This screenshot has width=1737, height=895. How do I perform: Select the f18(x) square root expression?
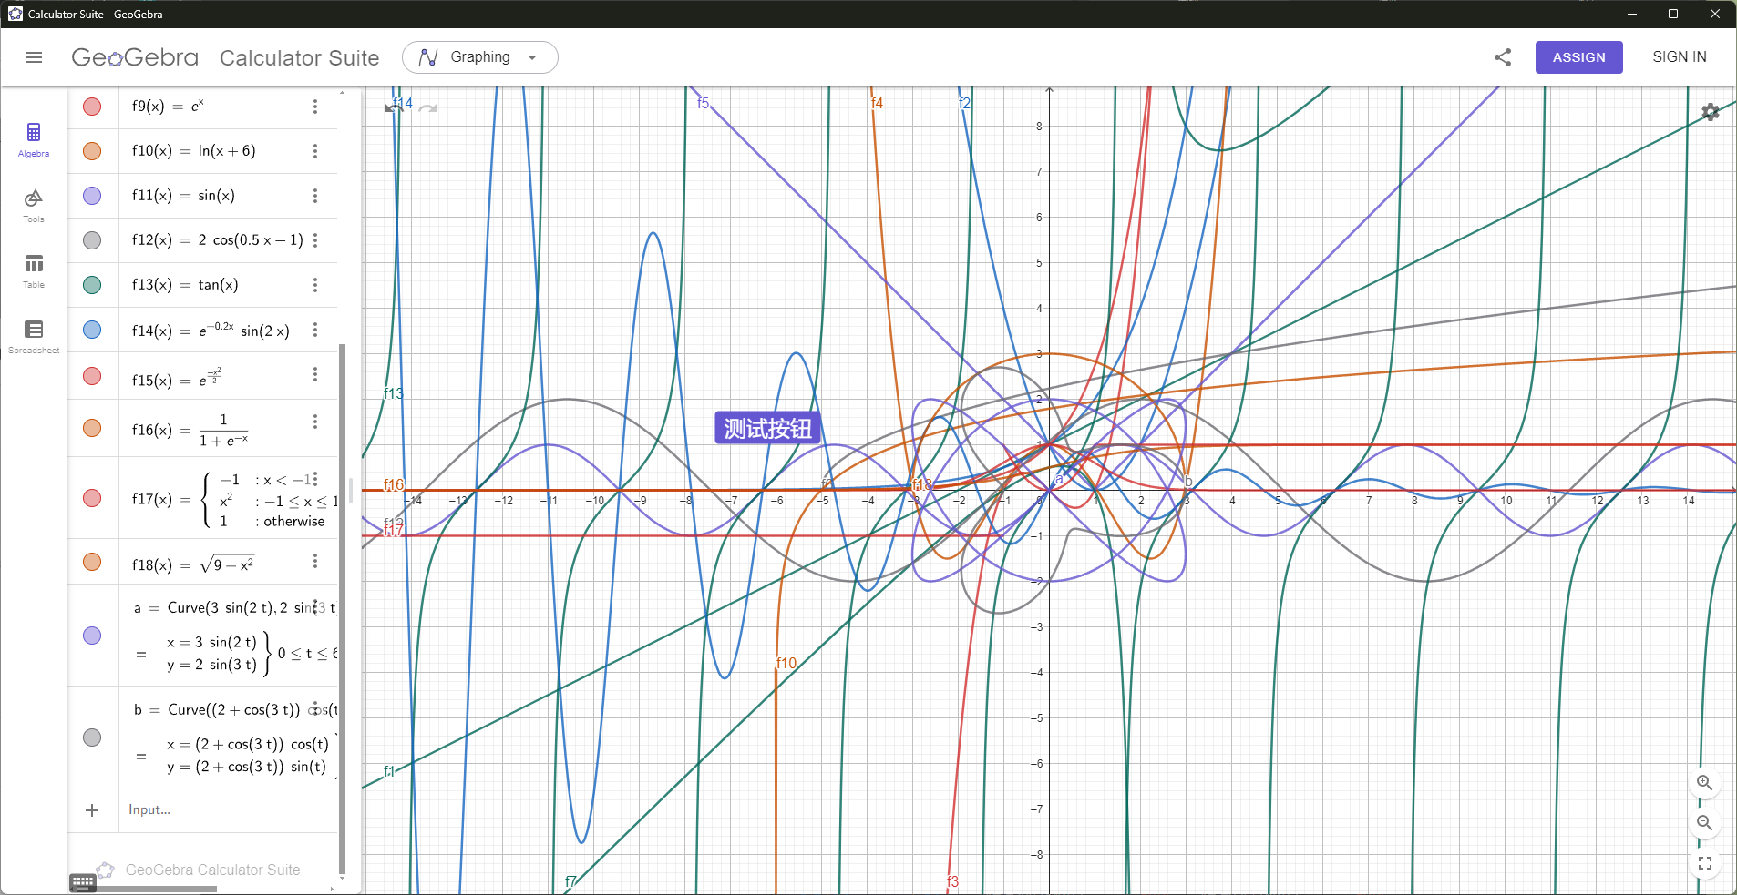pos(192,564)
